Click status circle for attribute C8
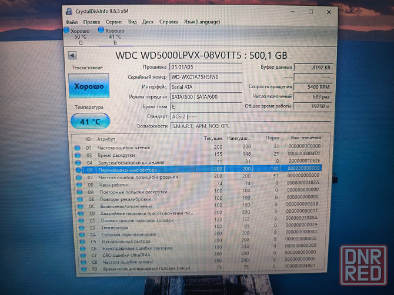The width and height of the screenshot is (394, 295). click(x=84, y=262)
